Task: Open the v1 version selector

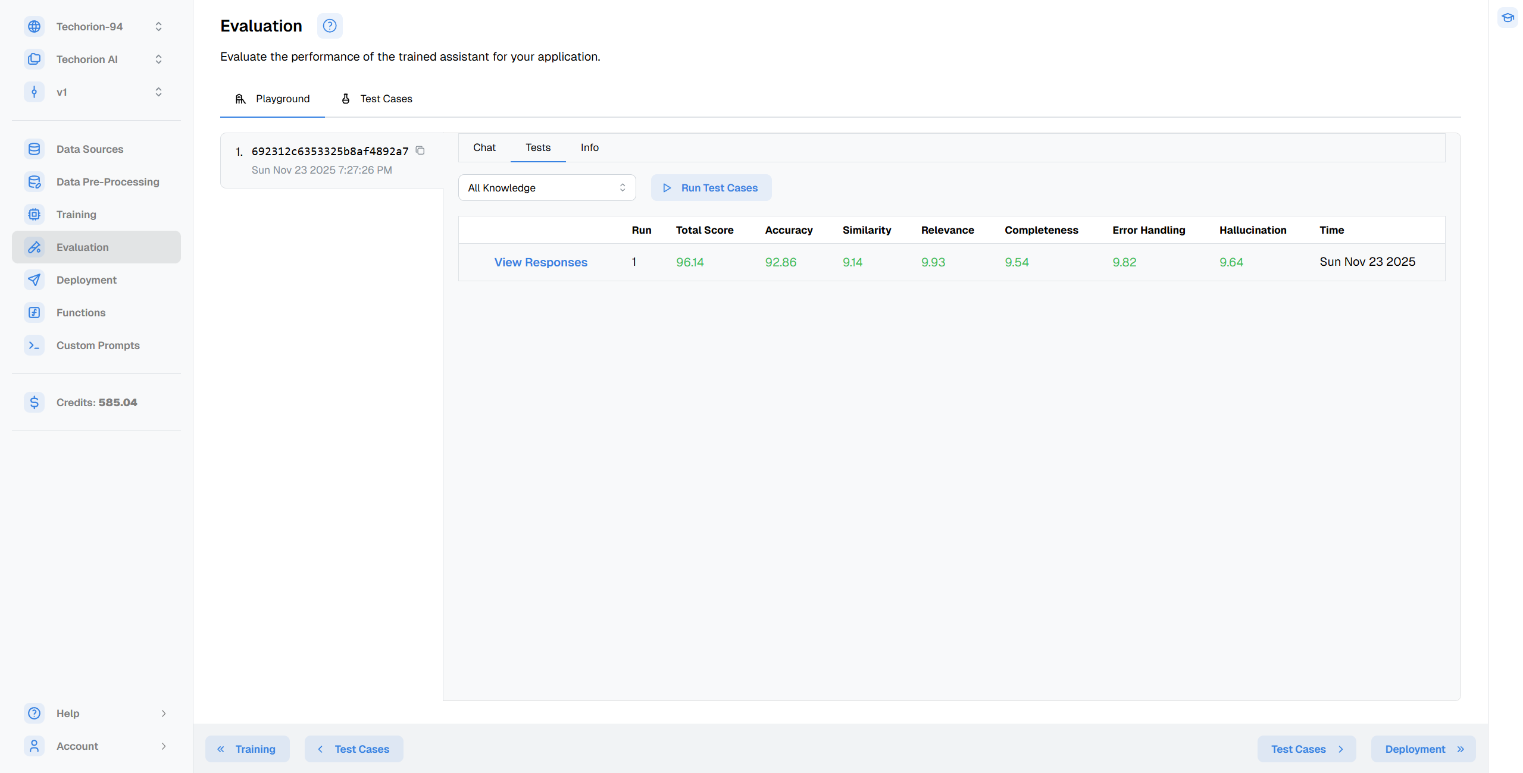Action: 158,92
